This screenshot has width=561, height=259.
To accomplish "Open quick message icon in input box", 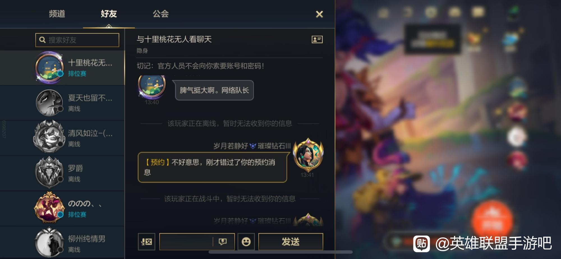I will pyautogui.click(x=223, y=242).
